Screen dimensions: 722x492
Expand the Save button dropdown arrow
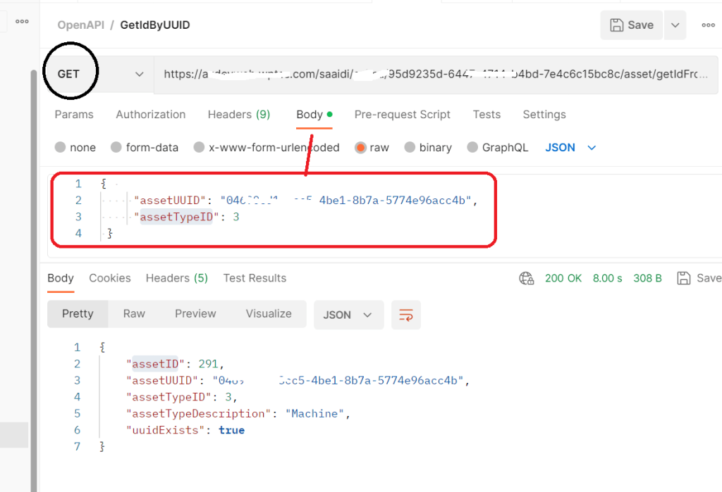point(675,25)
